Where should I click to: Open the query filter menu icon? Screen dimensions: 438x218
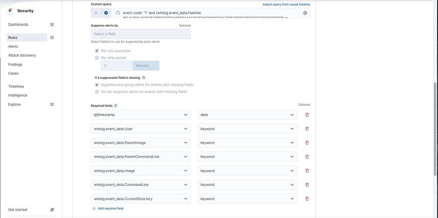coord(96,13)
